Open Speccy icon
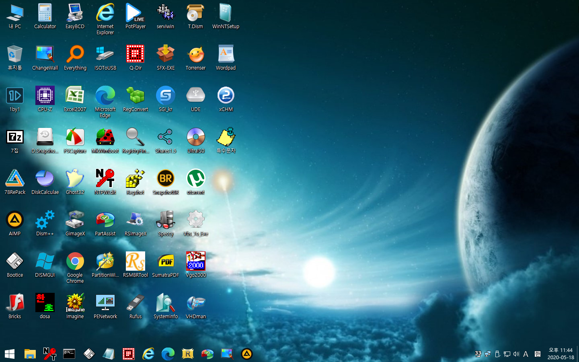579x362 pixels. click(x=166, y=224)
